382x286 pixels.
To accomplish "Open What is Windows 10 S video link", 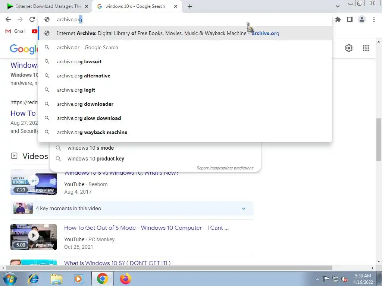I will pyautogui.click(x=117, y=263).
